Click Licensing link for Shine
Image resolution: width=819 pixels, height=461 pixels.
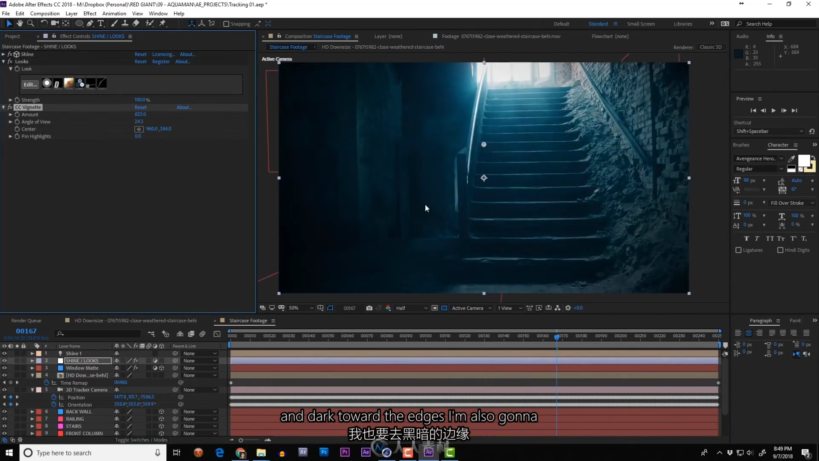coord(163,54)
